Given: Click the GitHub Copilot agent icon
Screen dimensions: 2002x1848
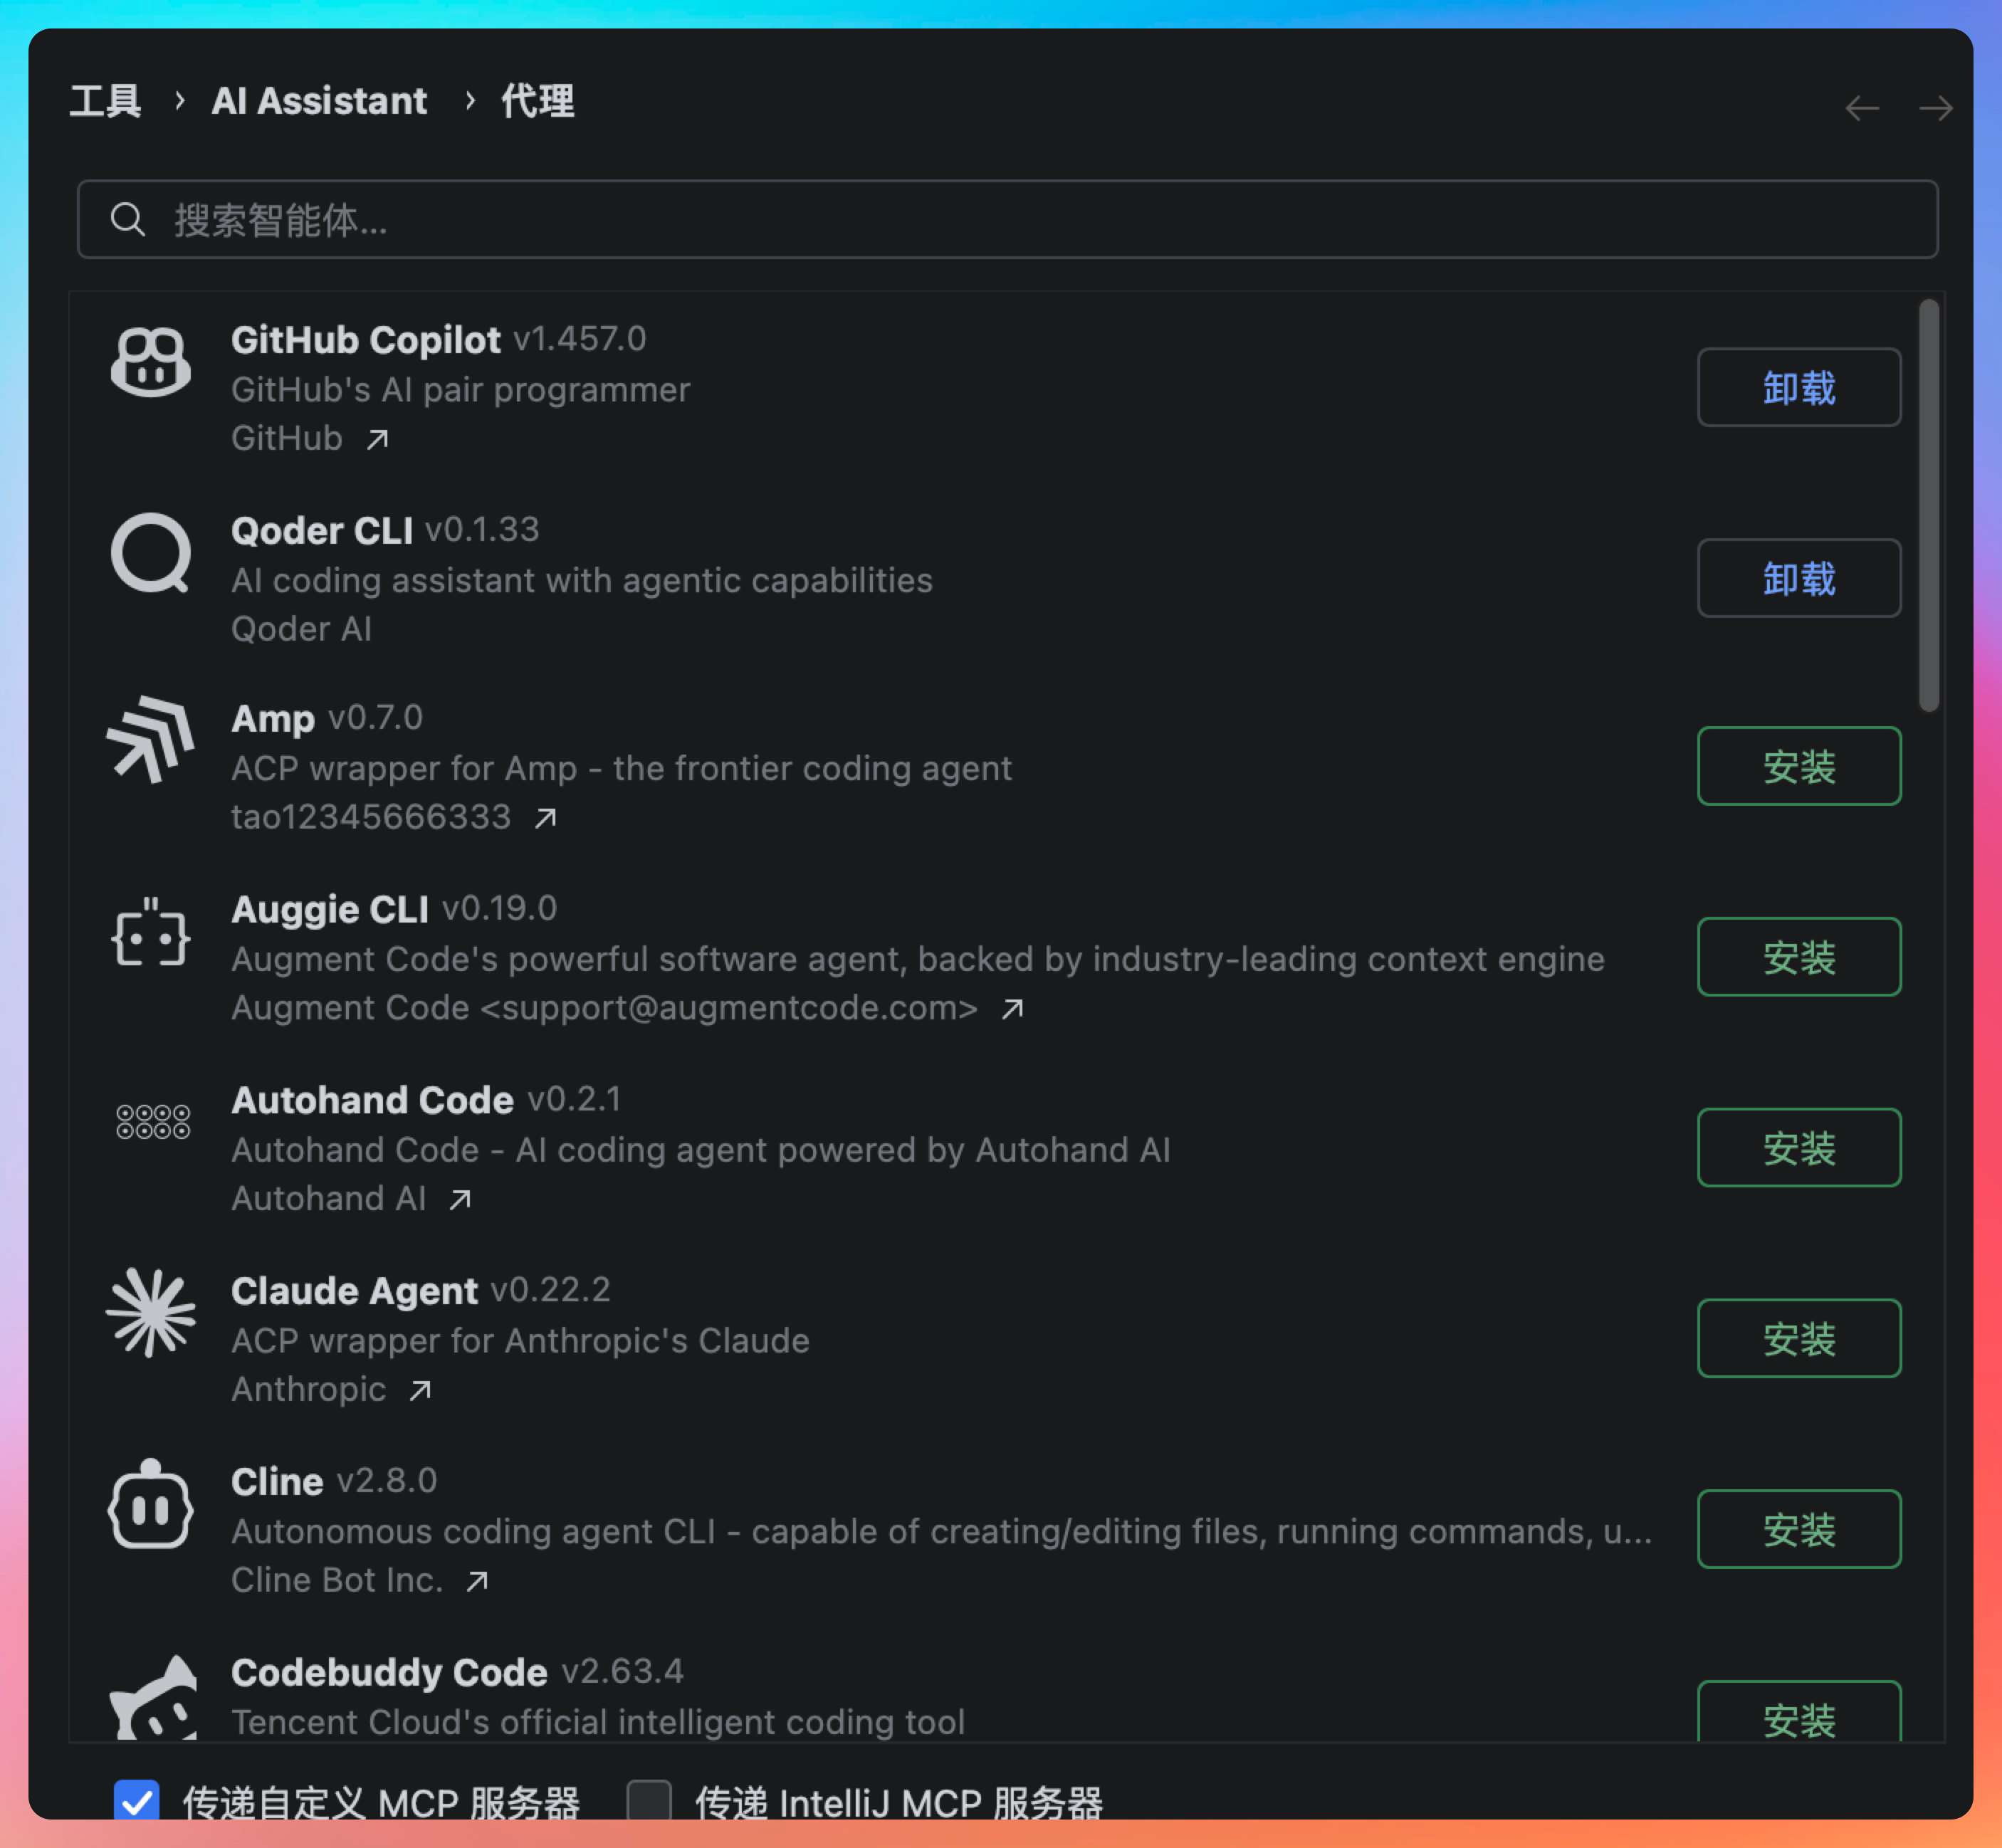Looking at the screenshot, I should pos(150,362).
